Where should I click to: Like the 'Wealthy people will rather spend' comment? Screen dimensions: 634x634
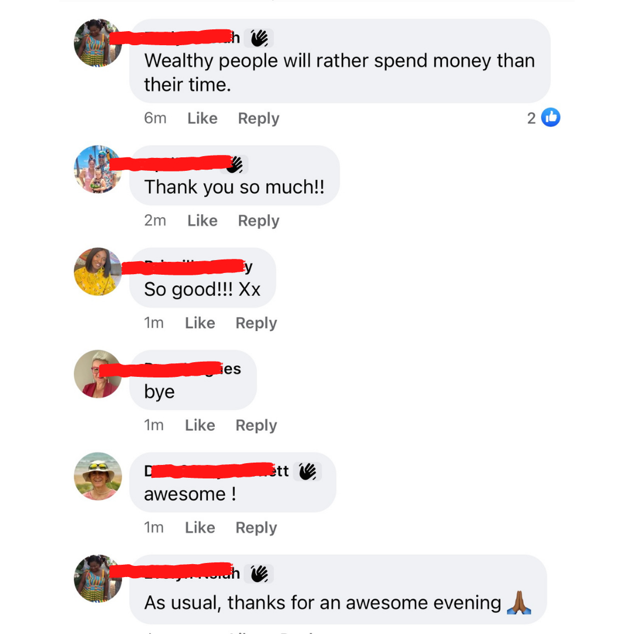tap(202, 118)
